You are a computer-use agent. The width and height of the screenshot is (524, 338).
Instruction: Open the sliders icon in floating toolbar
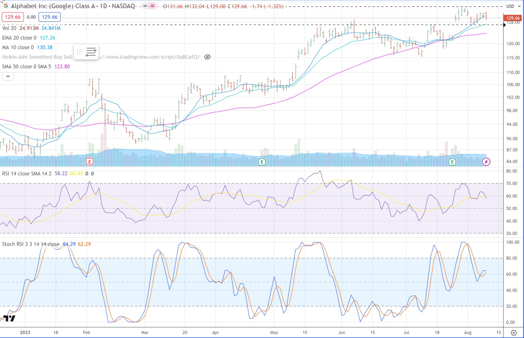point(91,52)
